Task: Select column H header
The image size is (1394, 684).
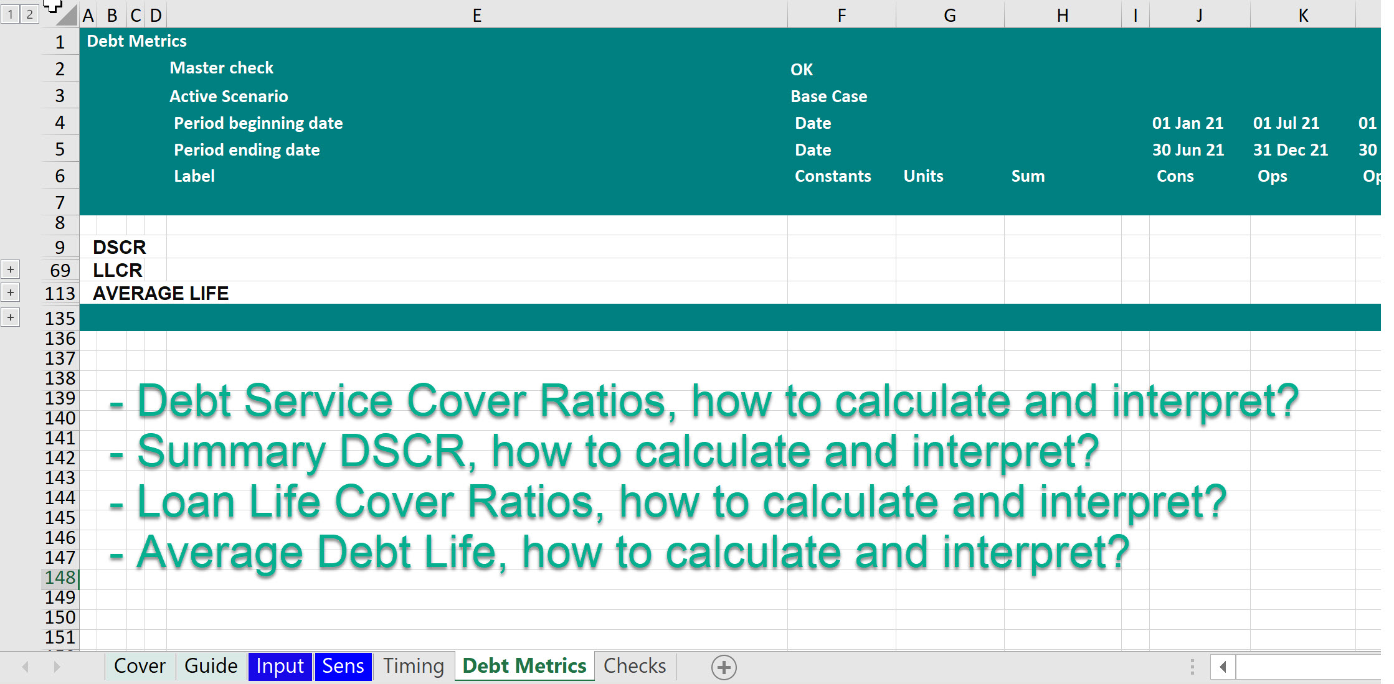Action: (1063, 15)
